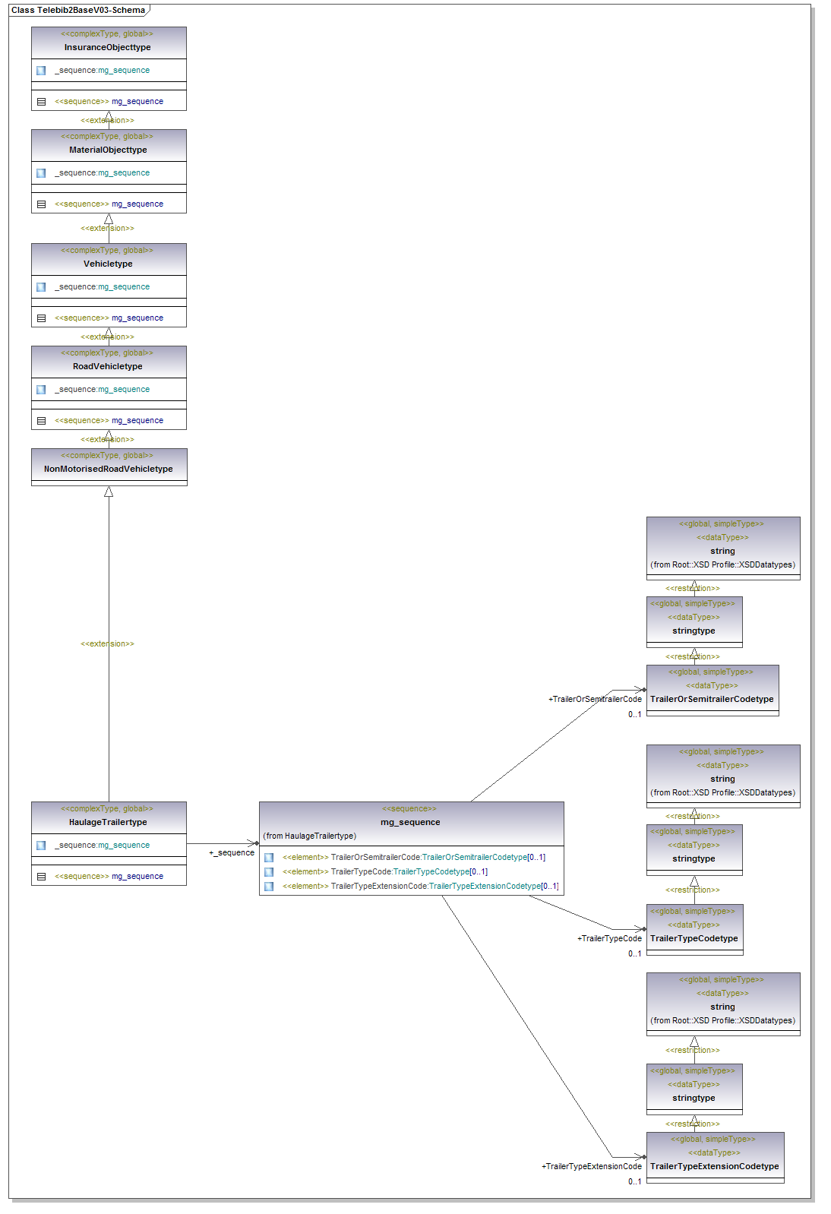
Task: Select the Class Telebib2BaseV03-Schema diagram tab
Action: 78,10
